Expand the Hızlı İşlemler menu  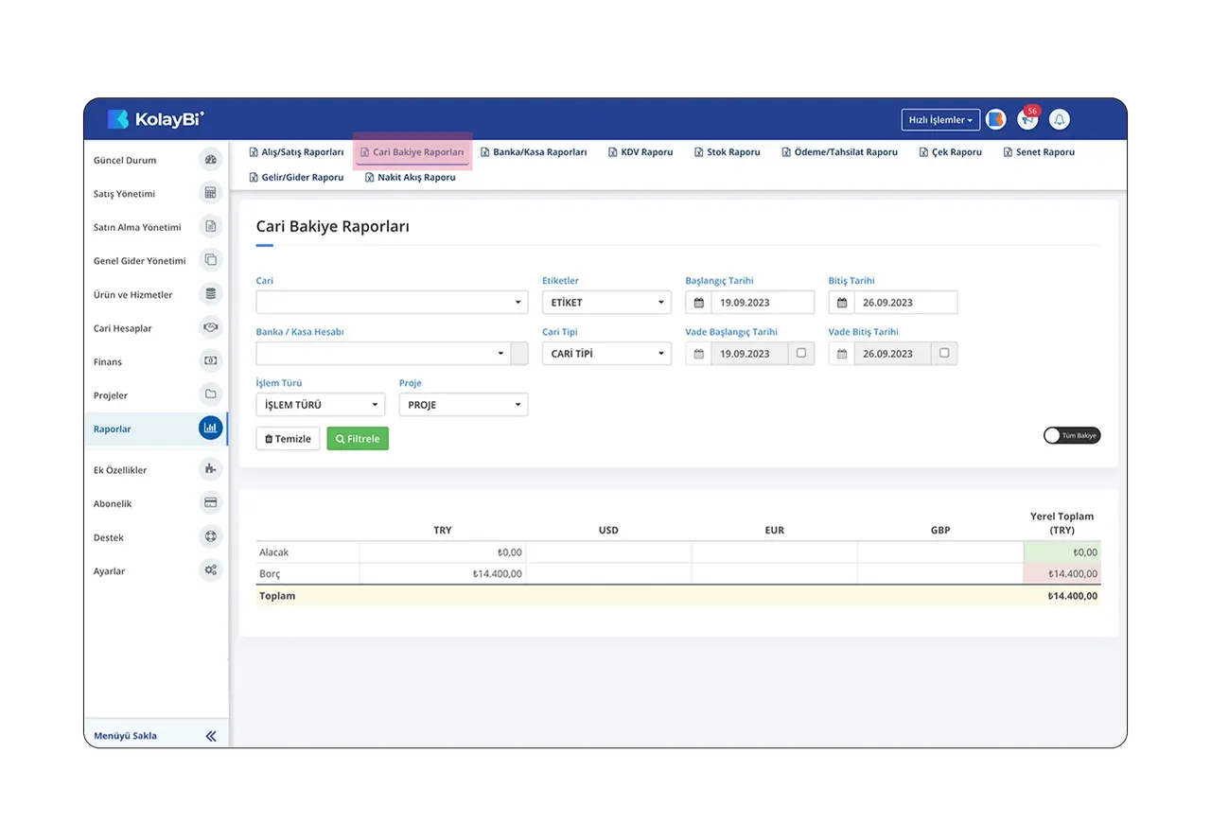pyautogui.click(x=940, y=120)
